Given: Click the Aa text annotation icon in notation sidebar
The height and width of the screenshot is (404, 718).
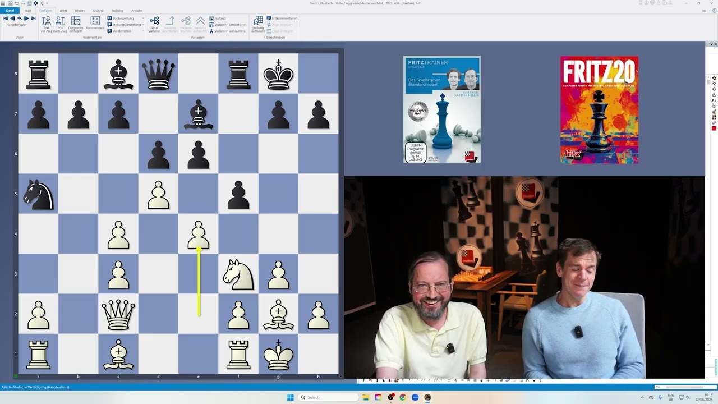Looking at the screenshot, I should coord(714,100).
